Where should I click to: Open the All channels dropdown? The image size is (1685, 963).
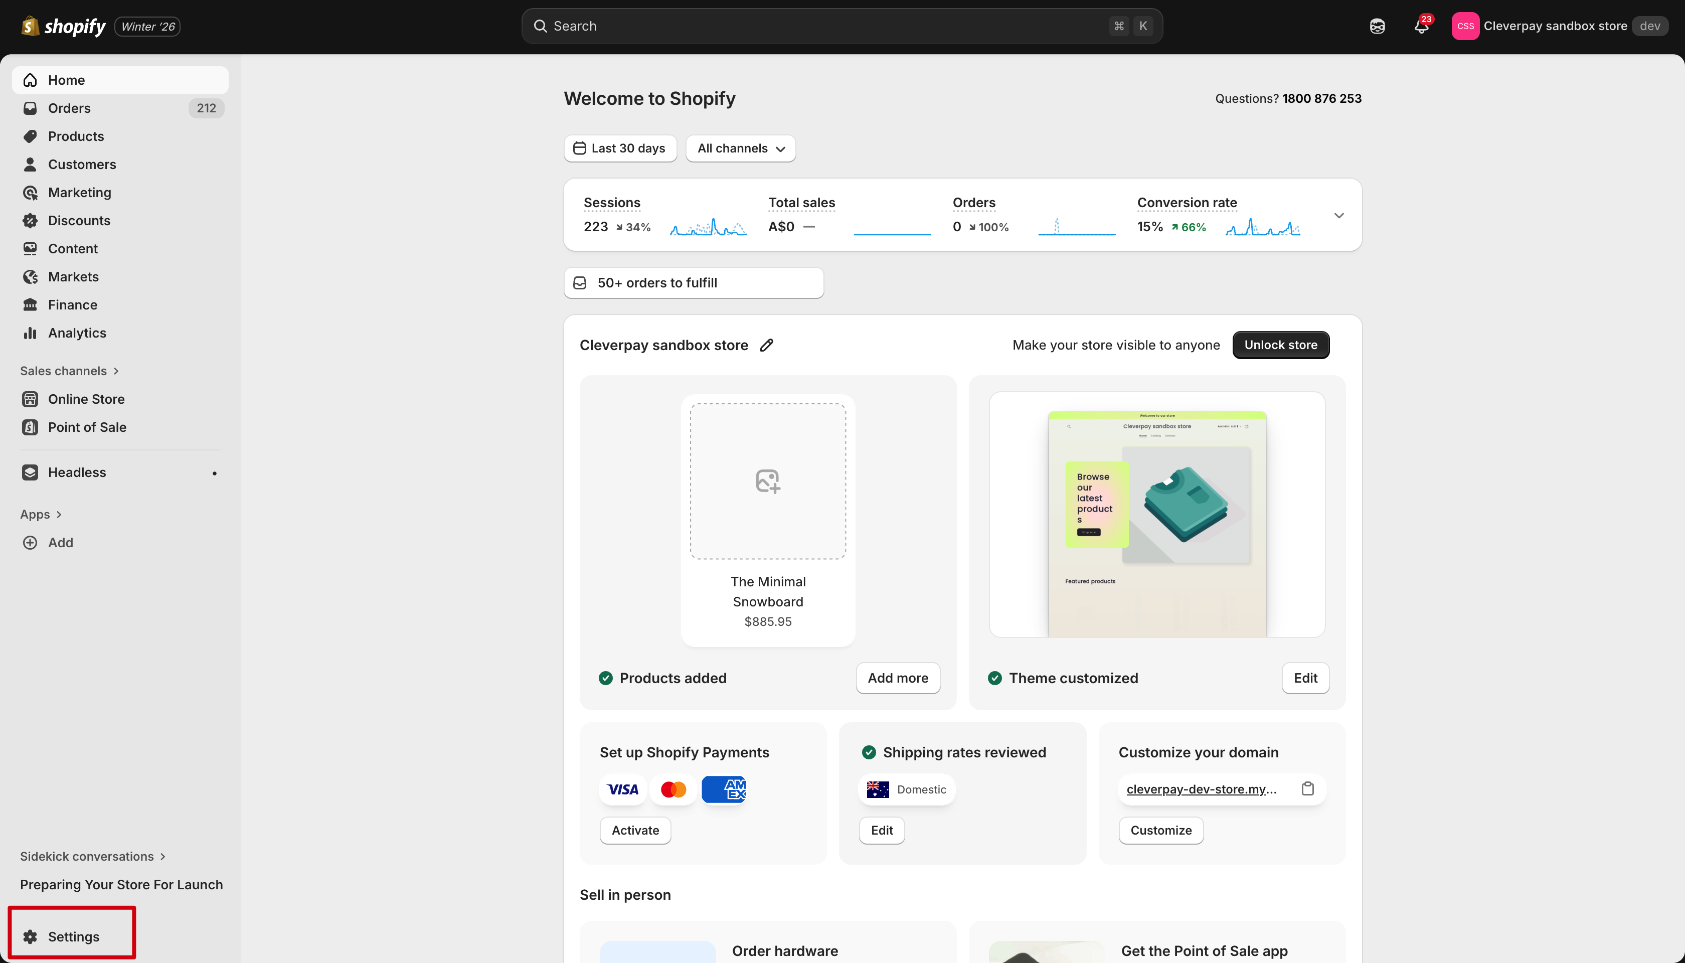(x=741, y=148)
